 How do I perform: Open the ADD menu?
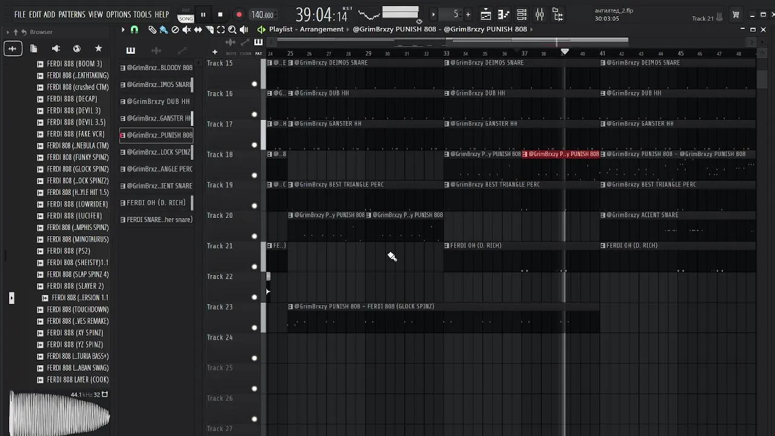(49, 15)
